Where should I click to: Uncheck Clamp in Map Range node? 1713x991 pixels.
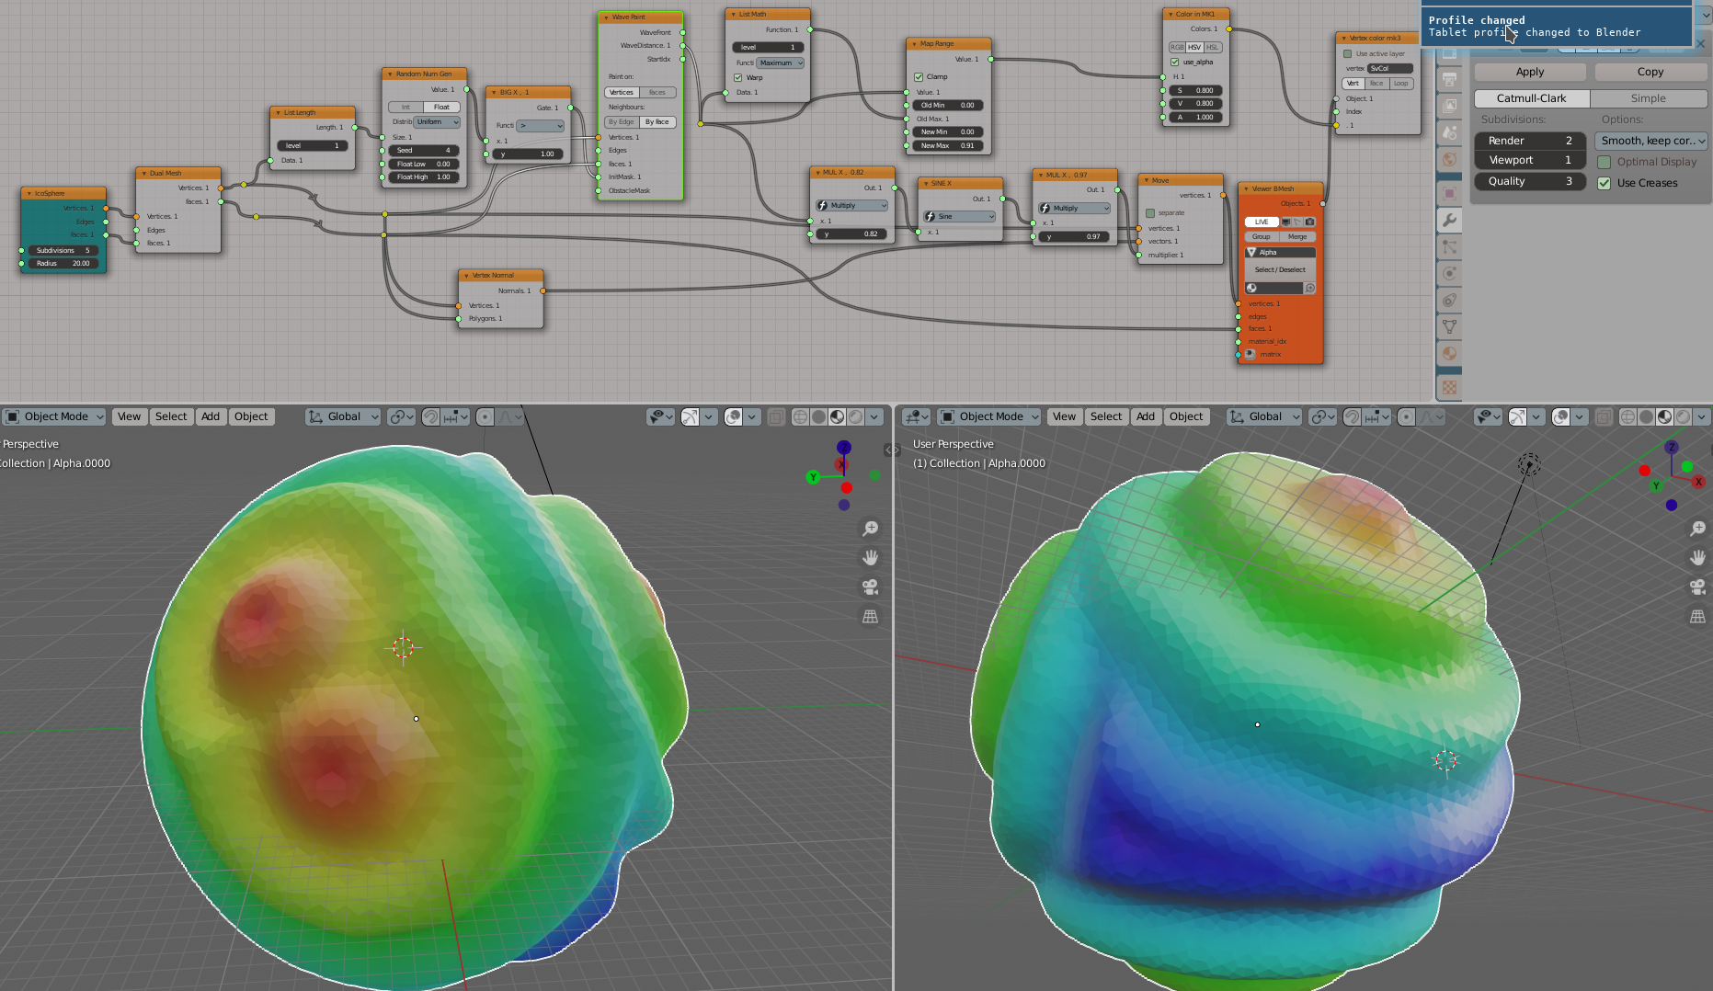[919, 77]
